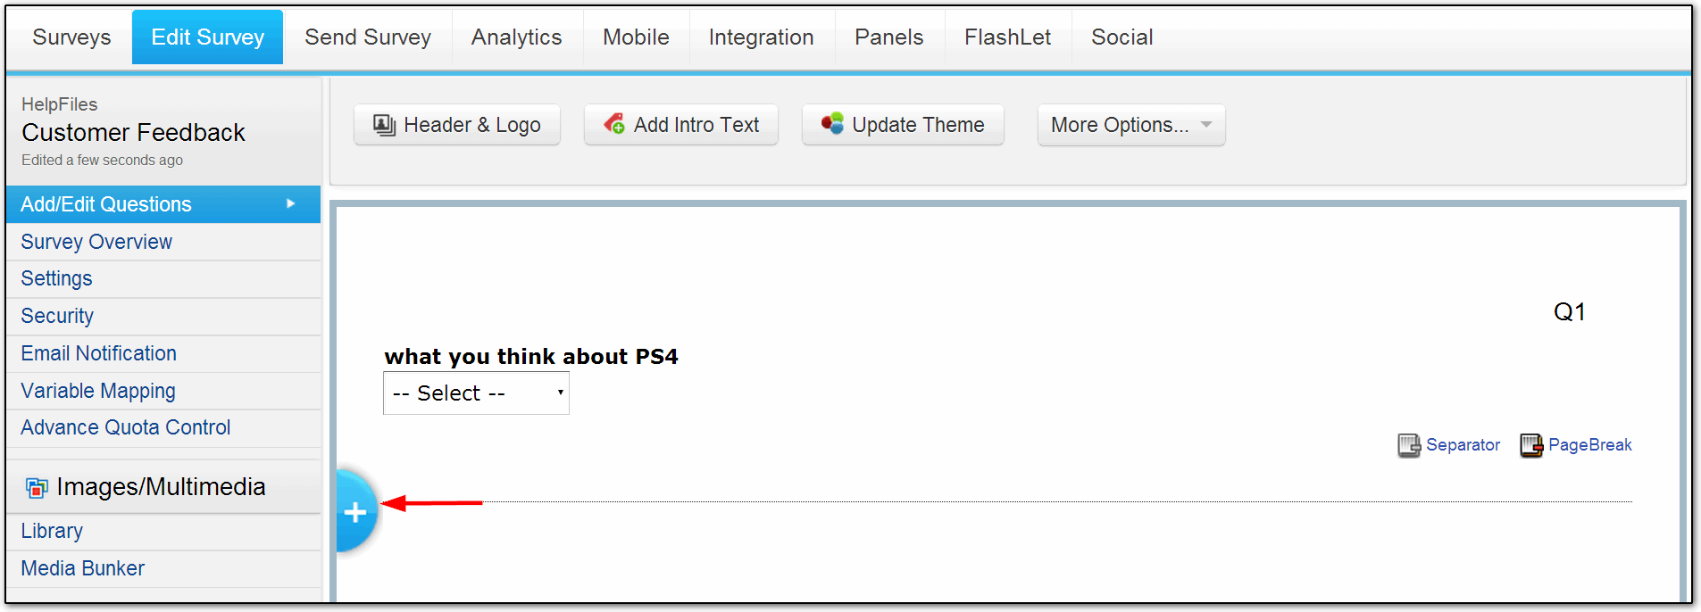Image resolution: width=1701 pixels, height=612 pixels.
Task: Open the Send Survey tab
Action: tap(368, 37)
